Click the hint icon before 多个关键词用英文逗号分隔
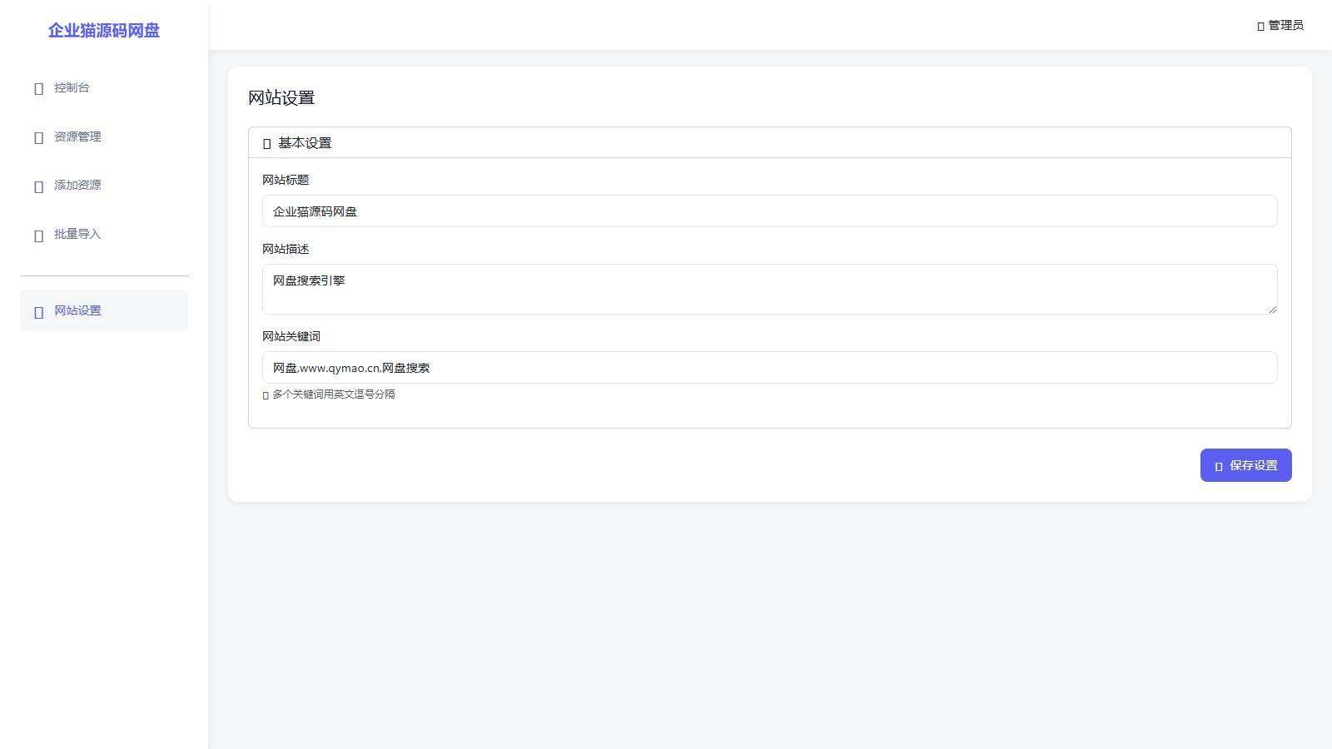 266,395
